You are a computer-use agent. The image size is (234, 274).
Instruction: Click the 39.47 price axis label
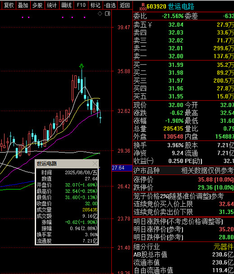[124, 27]
